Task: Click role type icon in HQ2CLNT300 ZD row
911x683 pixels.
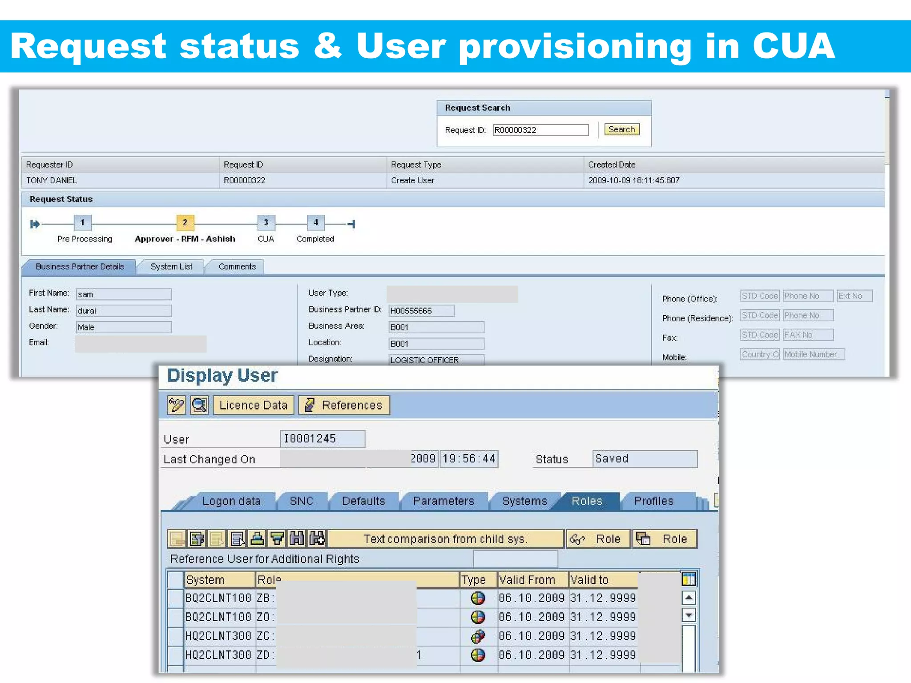Action: tap(478, 655)
